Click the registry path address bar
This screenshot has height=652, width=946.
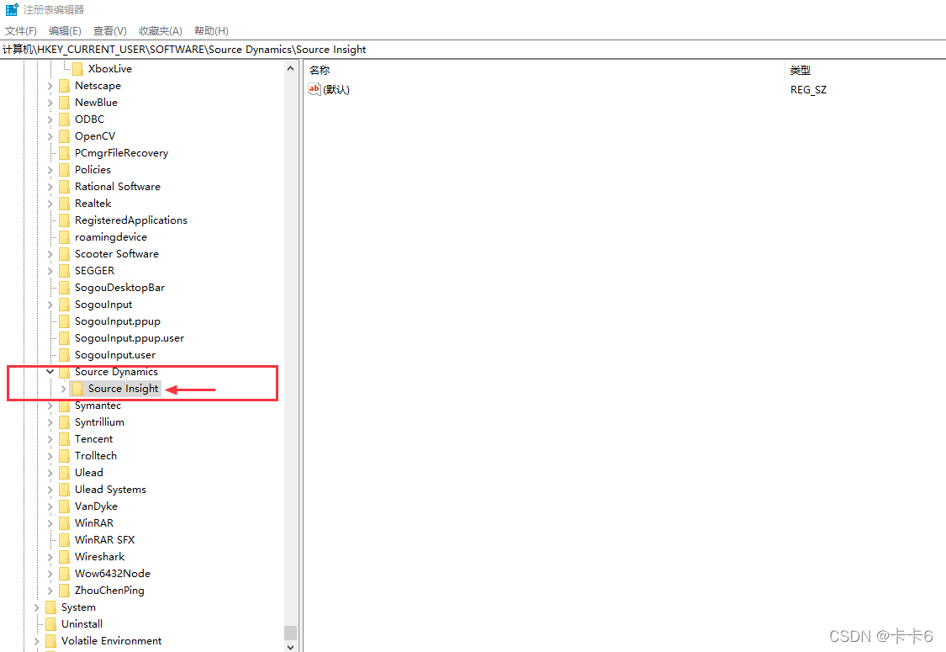tap(473, 50)
